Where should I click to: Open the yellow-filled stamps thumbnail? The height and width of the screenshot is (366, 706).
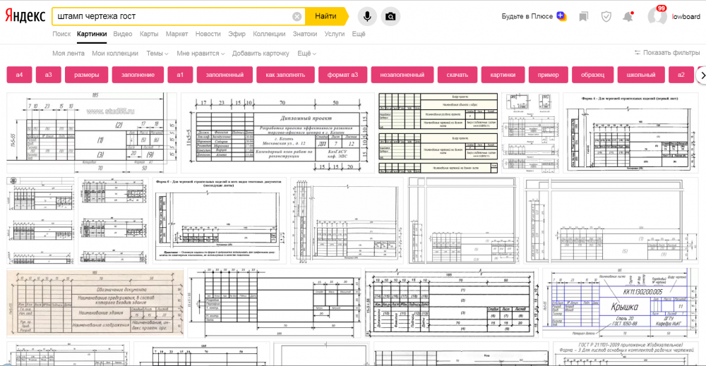[438, 133]
